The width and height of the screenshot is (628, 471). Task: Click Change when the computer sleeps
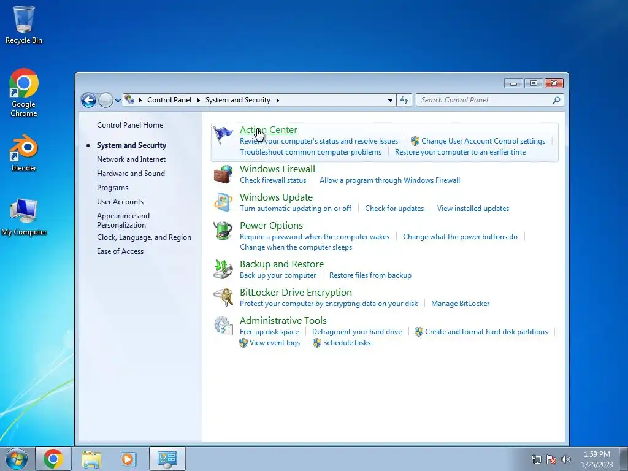[x=296, y=247]
